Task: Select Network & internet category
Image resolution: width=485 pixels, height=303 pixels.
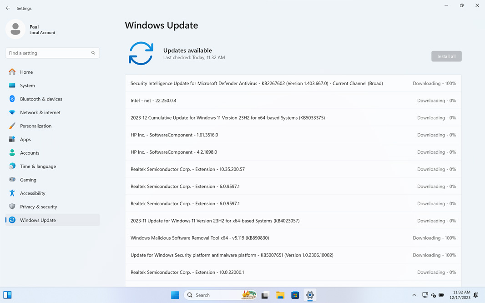Action: (53, 112)
